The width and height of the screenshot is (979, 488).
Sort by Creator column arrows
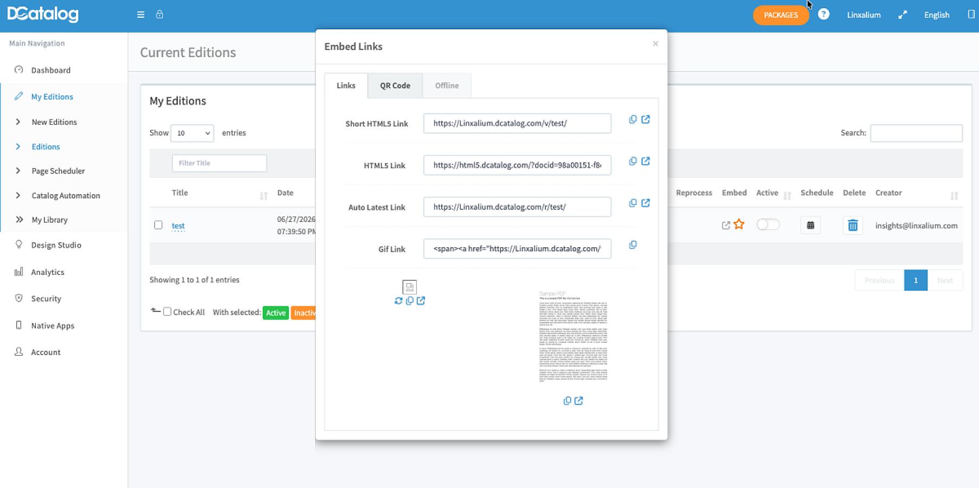tap(954, 196)
